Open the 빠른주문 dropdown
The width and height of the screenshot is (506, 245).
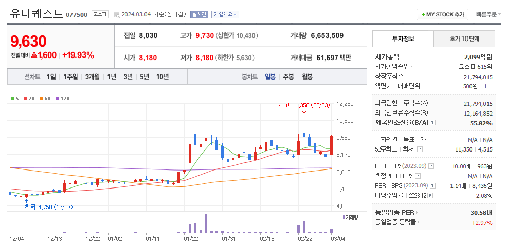click(488, 14)
